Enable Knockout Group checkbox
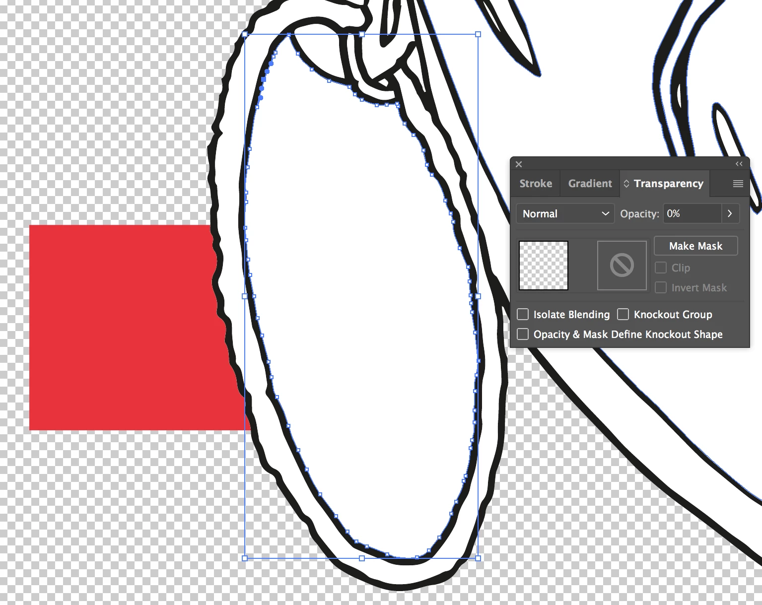Viewport: 762px width, 605px height. [623, 314]
